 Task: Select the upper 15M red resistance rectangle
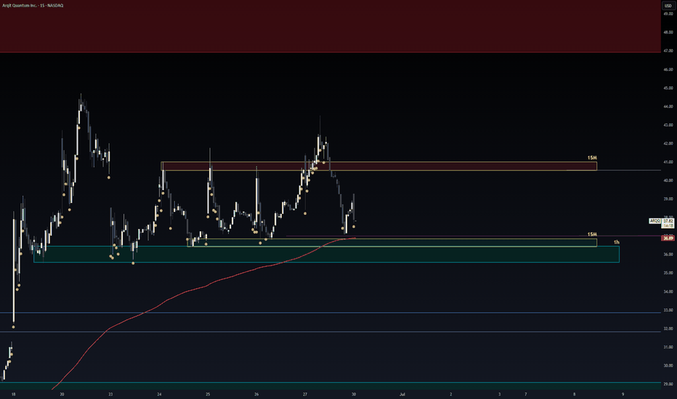[379, 166]
